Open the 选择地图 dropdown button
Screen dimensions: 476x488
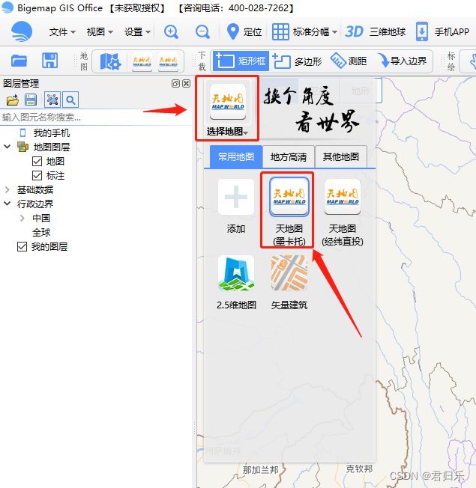coord(227,109)
